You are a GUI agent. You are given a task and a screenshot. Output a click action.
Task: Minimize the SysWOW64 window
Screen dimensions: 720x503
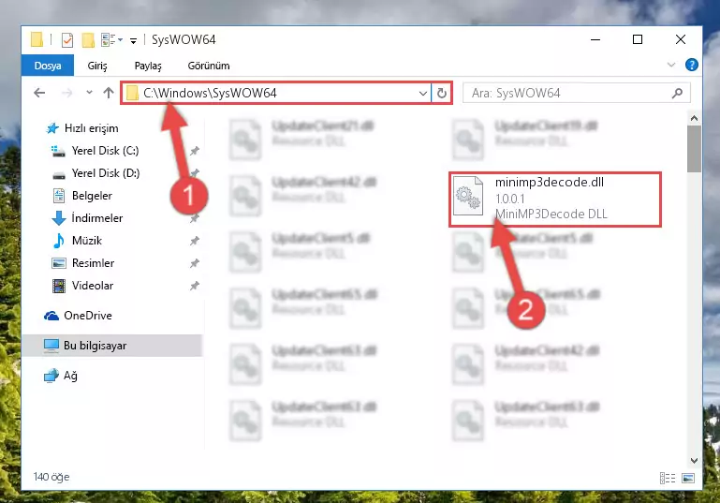pos(595,40)
